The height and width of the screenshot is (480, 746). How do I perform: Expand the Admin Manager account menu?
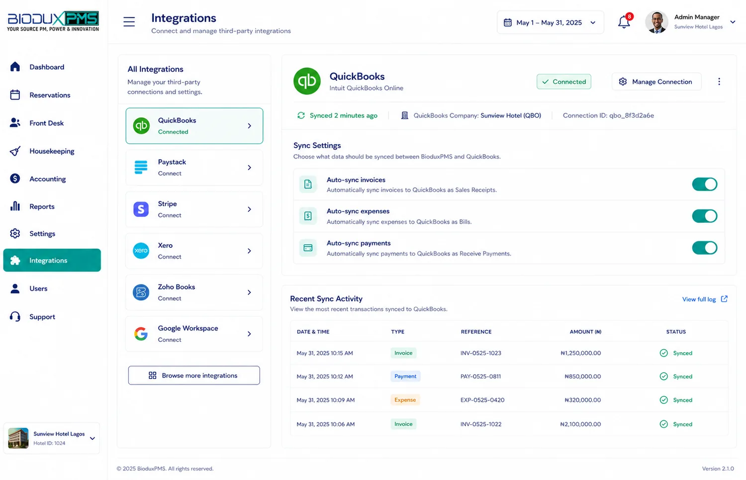tap(733, 22)
